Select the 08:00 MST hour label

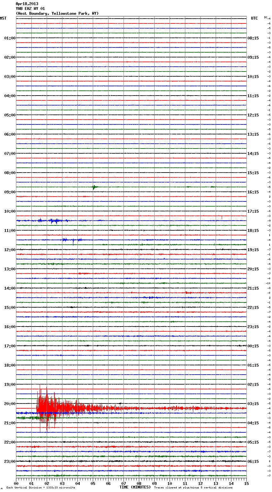[x=10, y=173]
